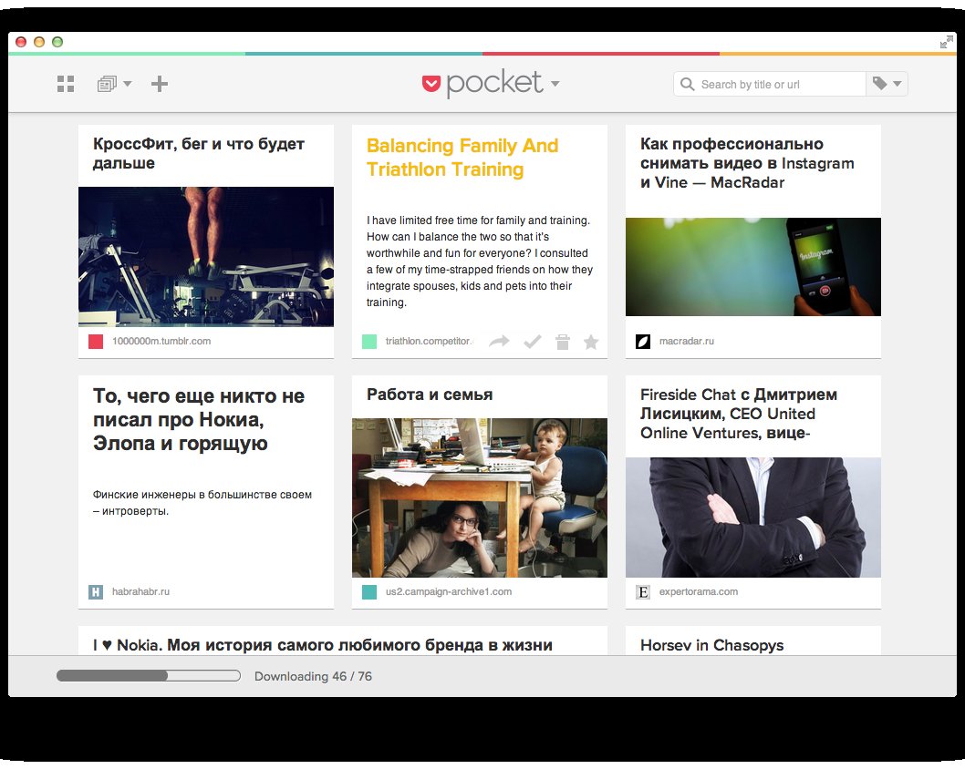965x769 pixels.
Task: Click the CrossFit gym legs thumbnail
Action: (206, 256)
